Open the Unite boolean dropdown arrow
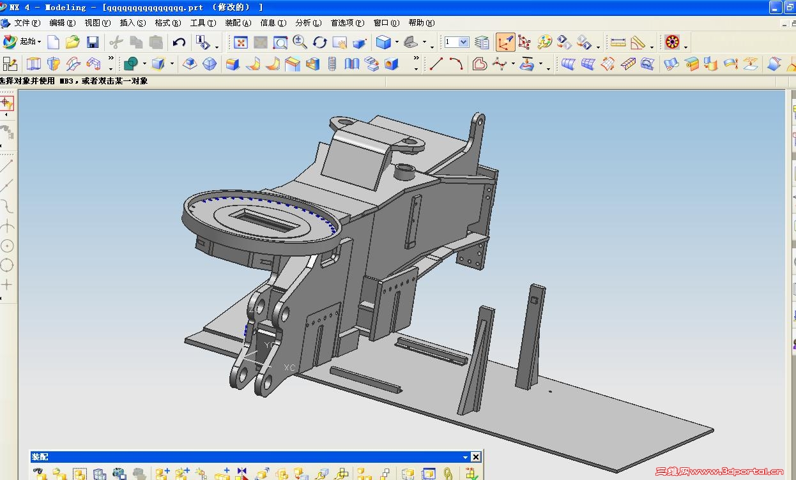Viewport: 796px width, 480px height. pos(144,64)
